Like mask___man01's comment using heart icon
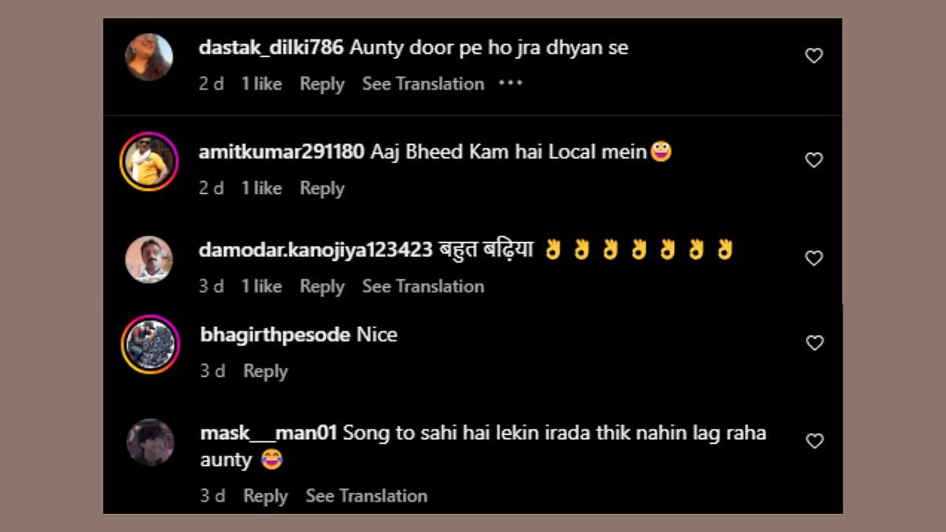This screenshot has height=532, width=946. [x=814, y=441]
